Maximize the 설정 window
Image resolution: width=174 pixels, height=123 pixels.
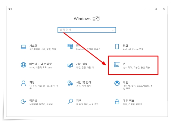point(156,9)
